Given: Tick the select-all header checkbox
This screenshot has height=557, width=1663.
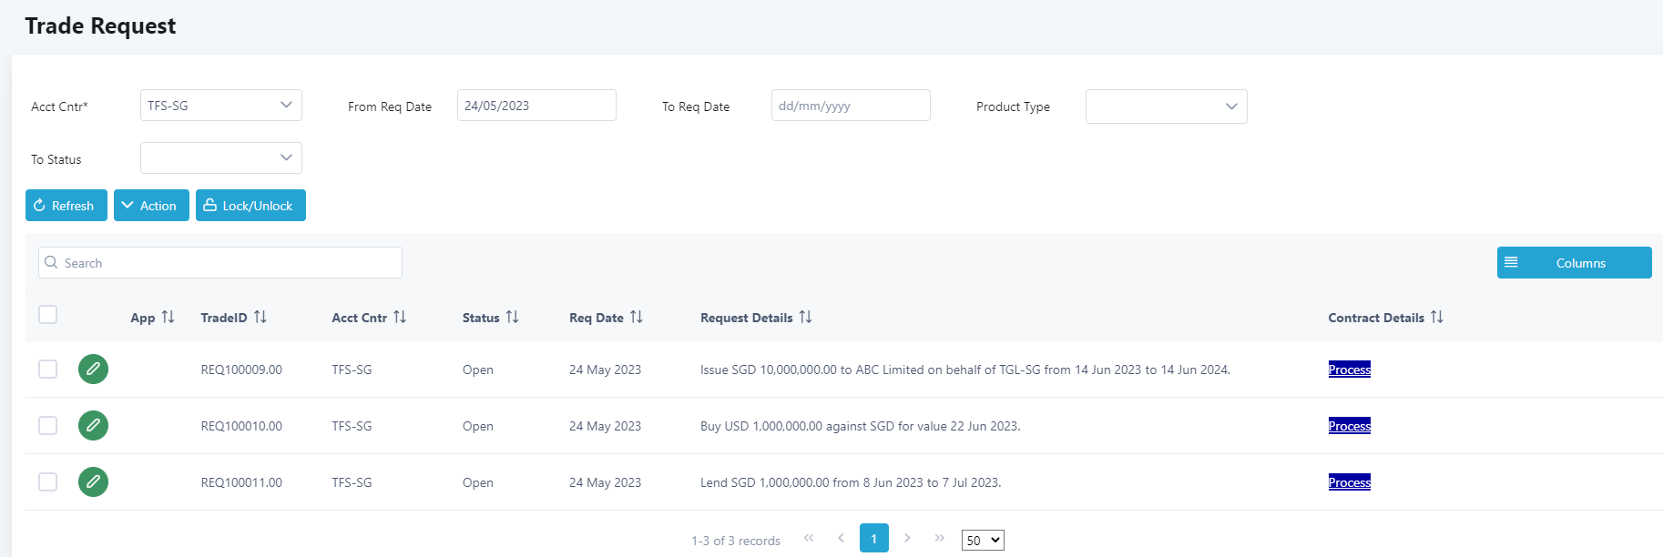Looking at the screenshot, I should coord(48,315).
